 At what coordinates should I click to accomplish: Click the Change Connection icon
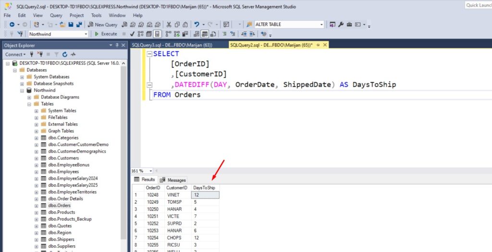(x=20, y=34)
